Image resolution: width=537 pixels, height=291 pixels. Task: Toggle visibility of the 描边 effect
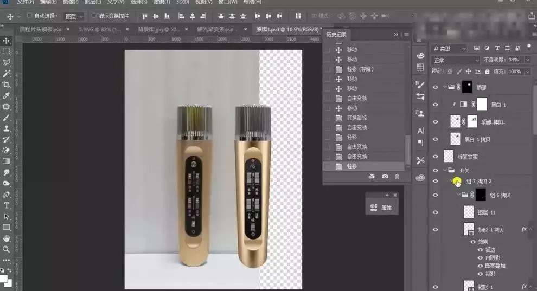[x=480, y=250]
